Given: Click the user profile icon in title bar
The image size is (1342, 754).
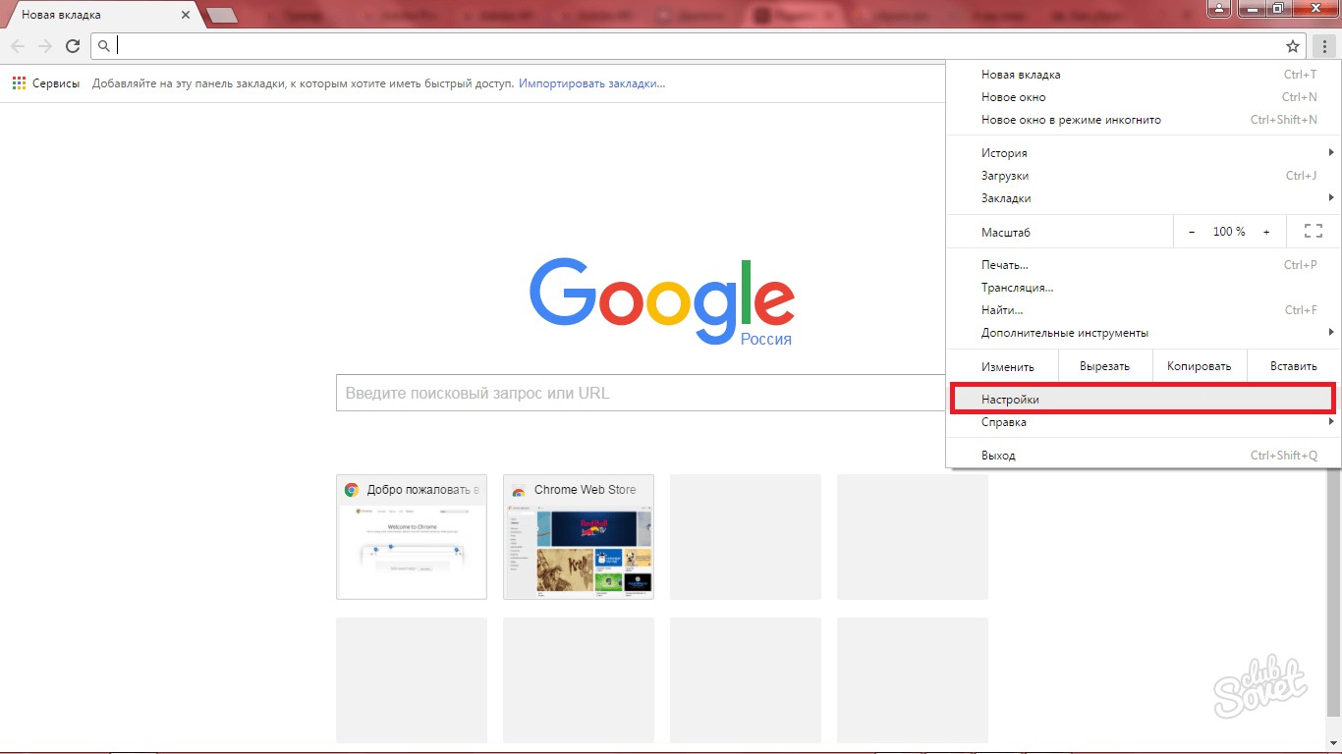Looking at the screenshot, I should pyautogui.click(x=1219, y=9).
